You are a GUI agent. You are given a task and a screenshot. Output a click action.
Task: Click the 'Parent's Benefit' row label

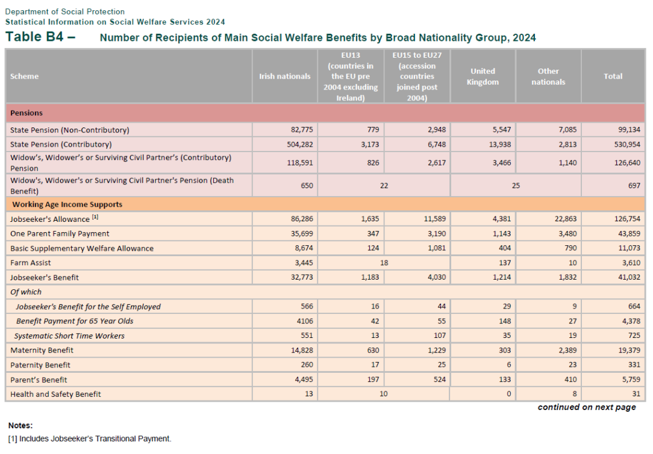[x=39, y=379]
